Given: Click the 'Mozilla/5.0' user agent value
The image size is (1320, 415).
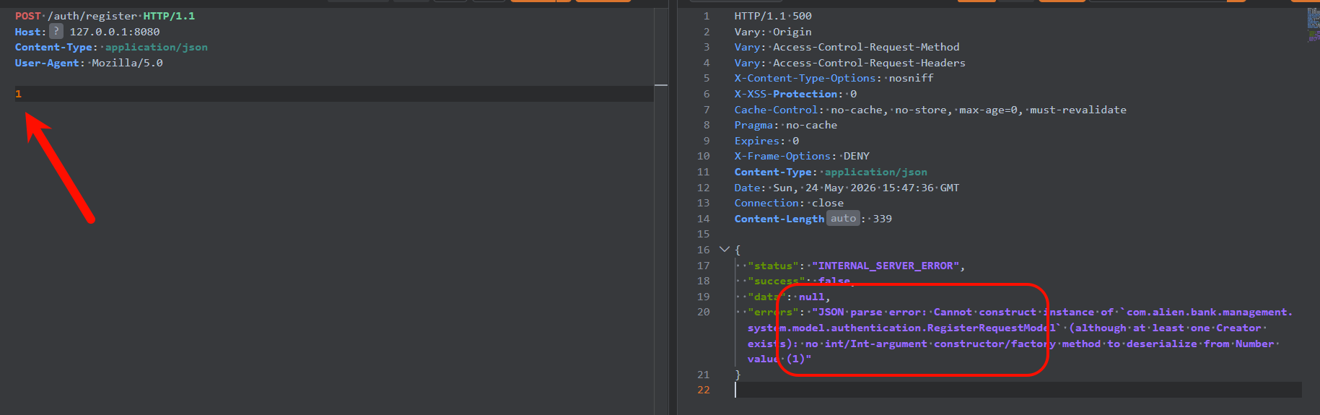Looking at the screenshot, I should coord(127,63).
